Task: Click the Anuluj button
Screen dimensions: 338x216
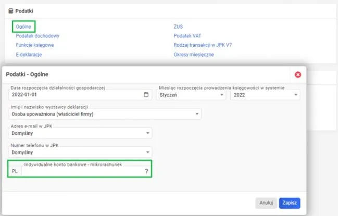Action: 266,203
